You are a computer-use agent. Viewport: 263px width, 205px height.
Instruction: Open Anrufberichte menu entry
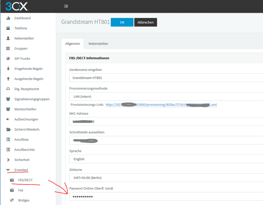click(24, 150)
